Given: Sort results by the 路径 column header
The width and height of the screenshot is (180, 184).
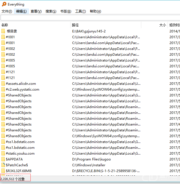Looking at the screenshot, I should pyautogui.click(x=106, y=25).
